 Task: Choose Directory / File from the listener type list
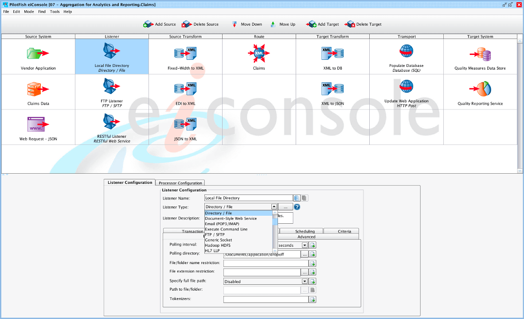pyautogui.click(x=239, y=213)
